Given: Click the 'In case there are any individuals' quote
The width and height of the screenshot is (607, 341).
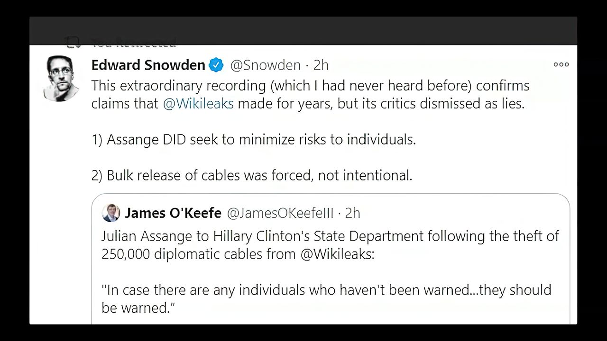Looking at the screenshot, I should point(326,289).
